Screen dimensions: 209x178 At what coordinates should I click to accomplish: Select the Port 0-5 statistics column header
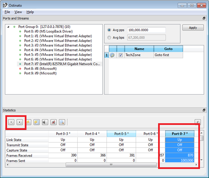(121, 134)
